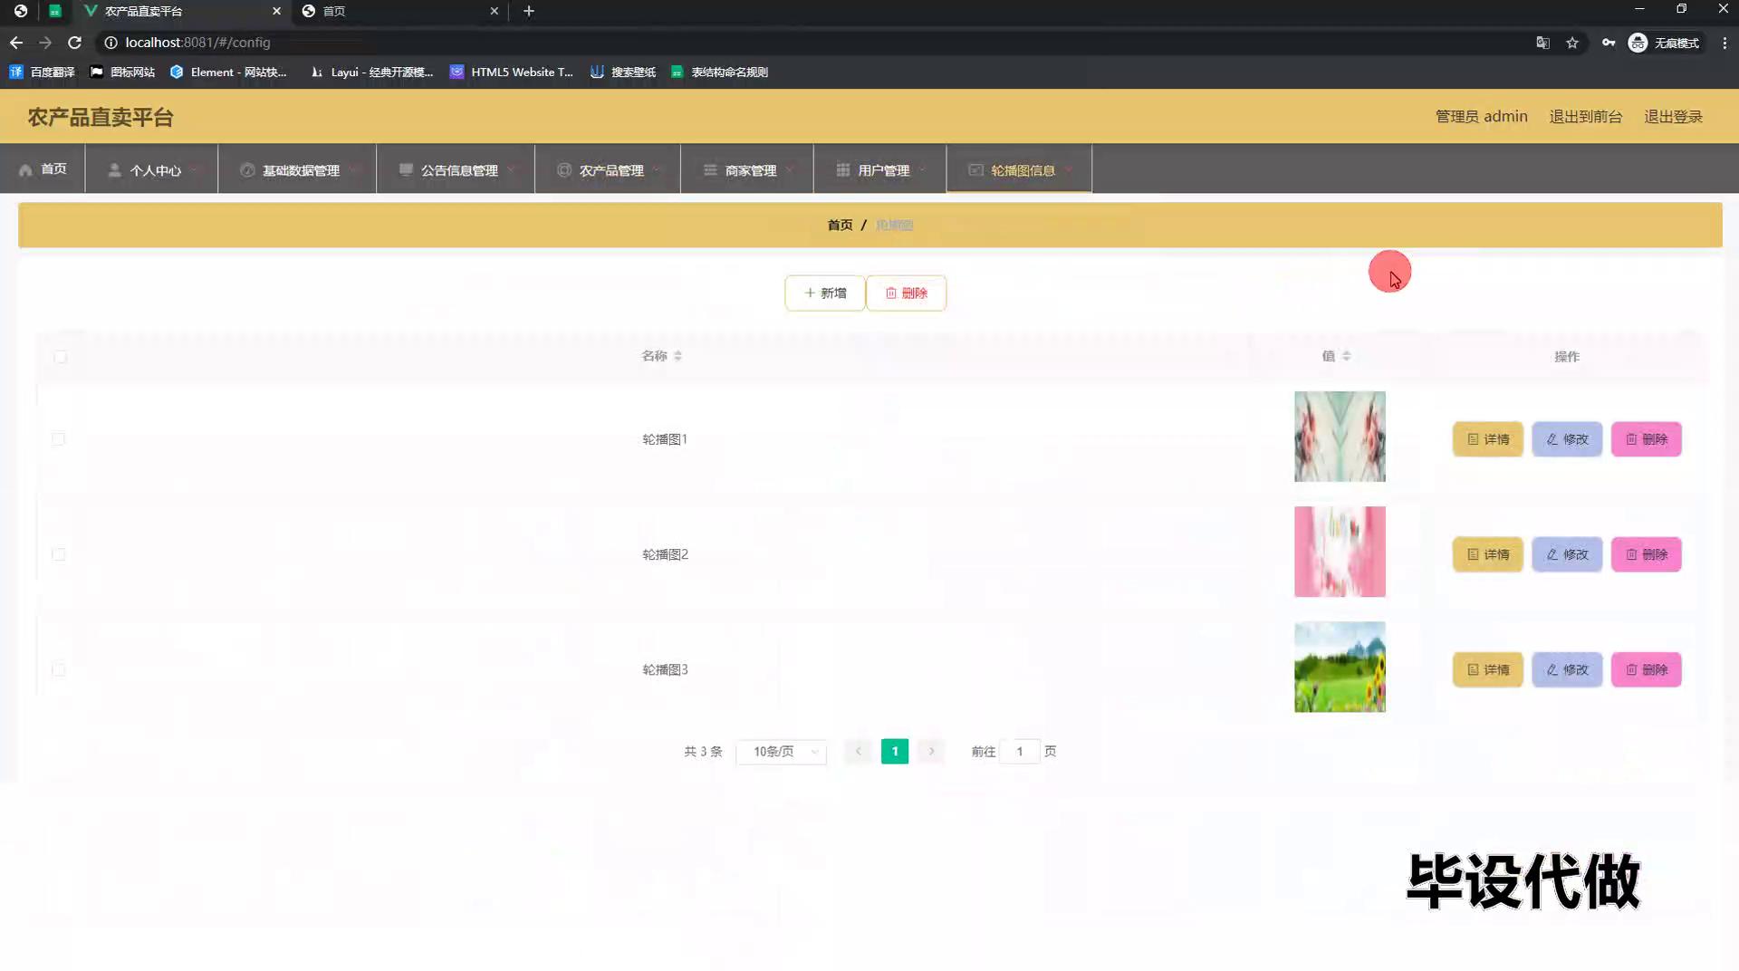1739x971 pixels.
Task: Go to the 首页 navigation tab
Action: (x=43, y=169)
